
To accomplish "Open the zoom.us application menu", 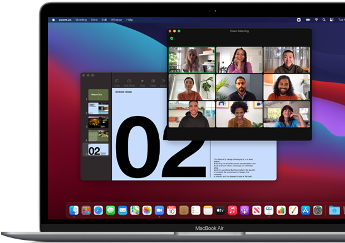I will click(x=65, y=20).
